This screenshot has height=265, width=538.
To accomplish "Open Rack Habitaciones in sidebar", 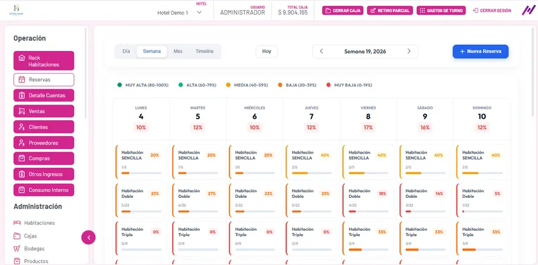I will click(44, 60).
